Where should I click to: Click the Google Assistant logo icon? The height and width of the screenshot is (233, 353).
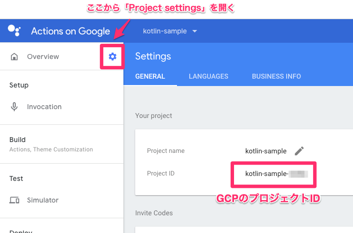pos(14,31)
